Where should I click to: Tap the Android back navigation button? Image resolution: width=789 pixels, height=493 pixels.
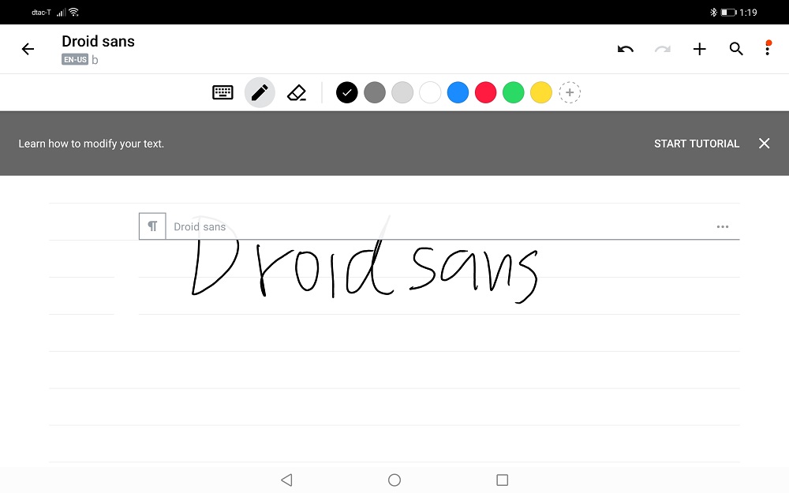click(287, 480)
